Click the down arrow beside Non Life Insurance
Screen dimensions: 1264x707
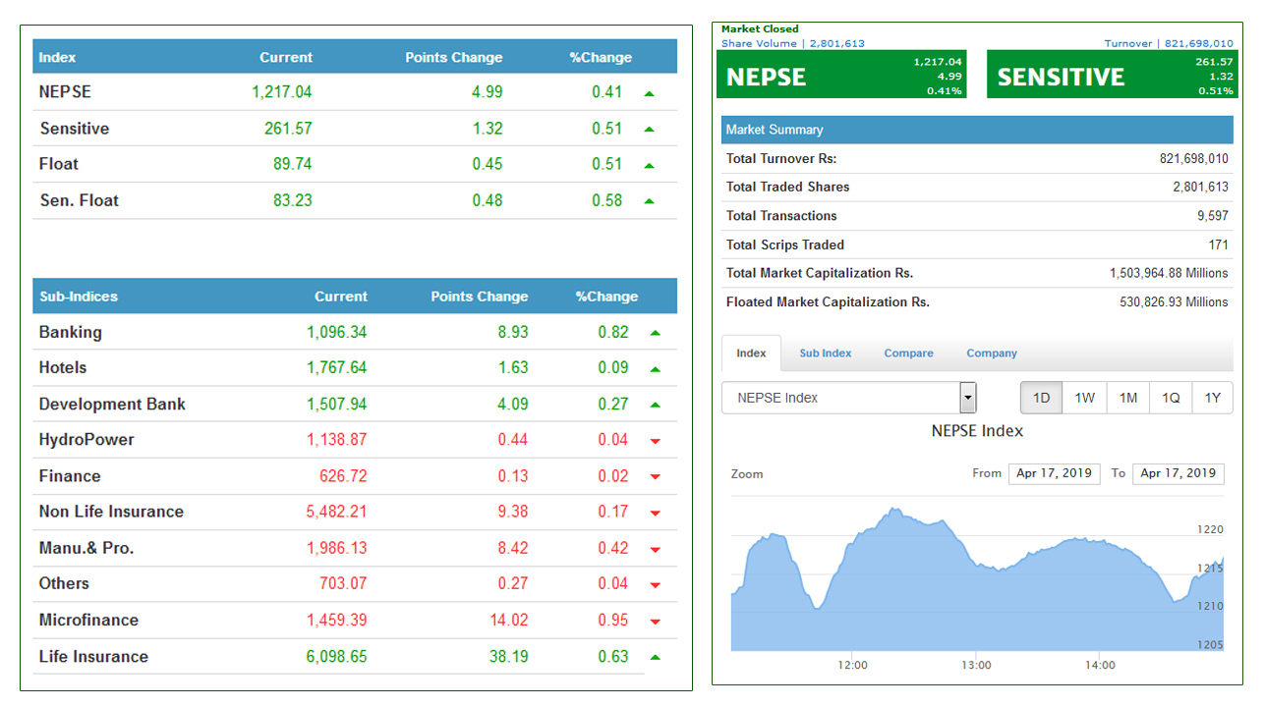click(656, 513)
